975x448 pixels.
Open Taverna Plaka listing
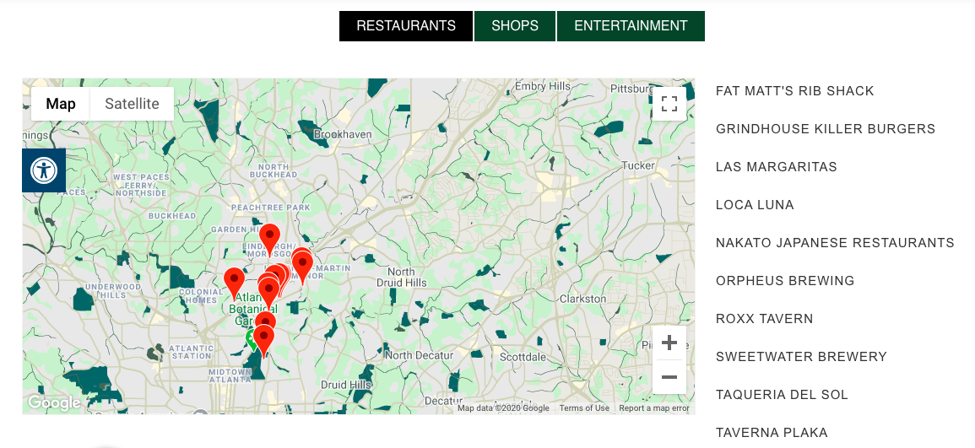pos(772,433)
